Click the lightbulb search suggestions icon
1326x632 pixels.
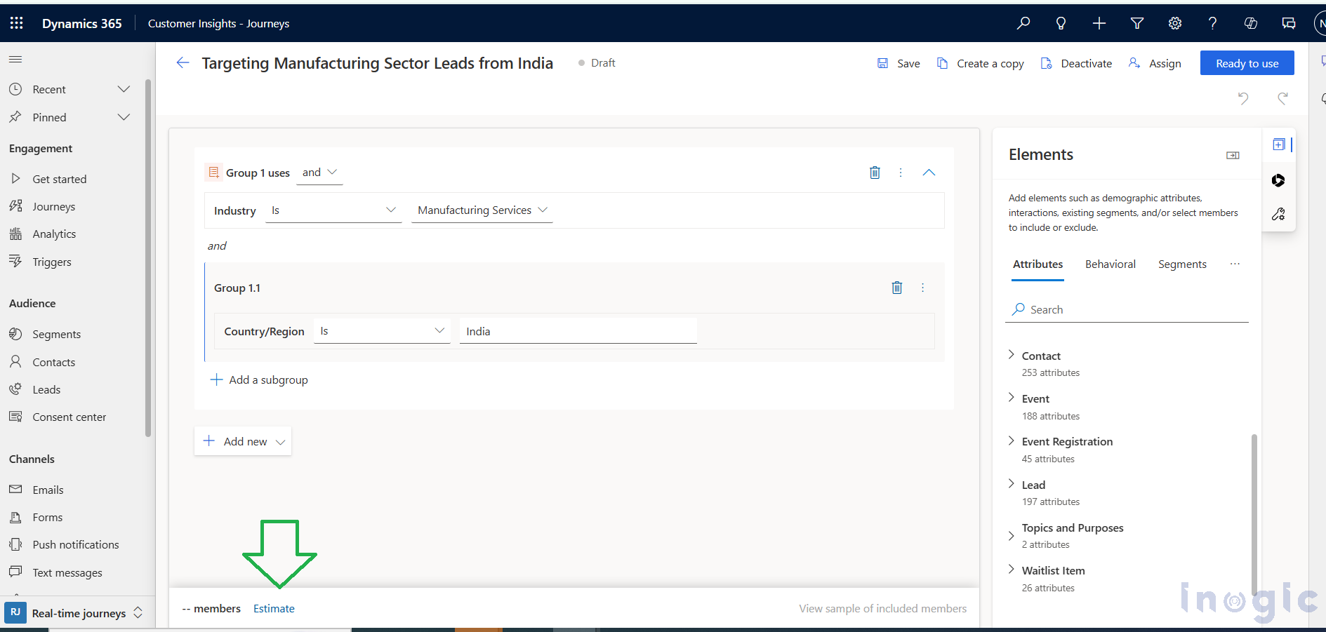(x=1061, y=23)
